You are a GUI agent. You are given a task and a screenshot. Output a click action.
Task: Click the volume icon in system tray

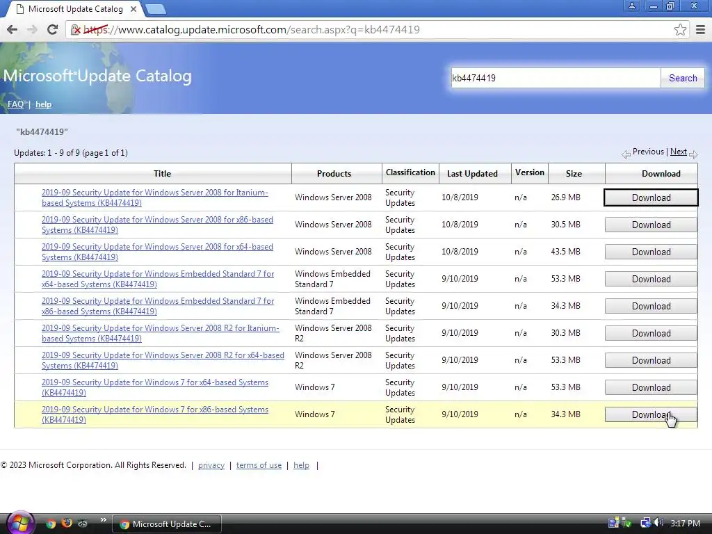point(658,523)
